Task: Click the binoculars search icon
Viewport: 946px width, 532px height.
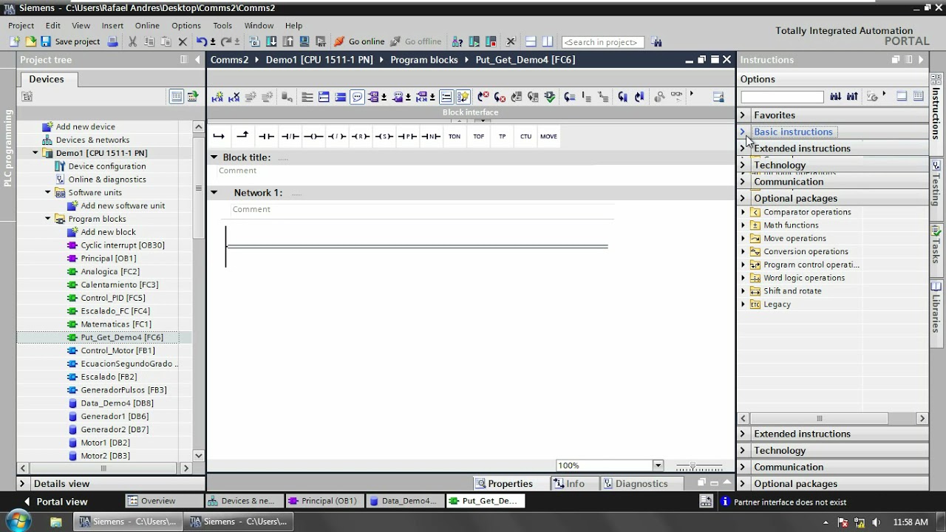Action: click(656, 42)
